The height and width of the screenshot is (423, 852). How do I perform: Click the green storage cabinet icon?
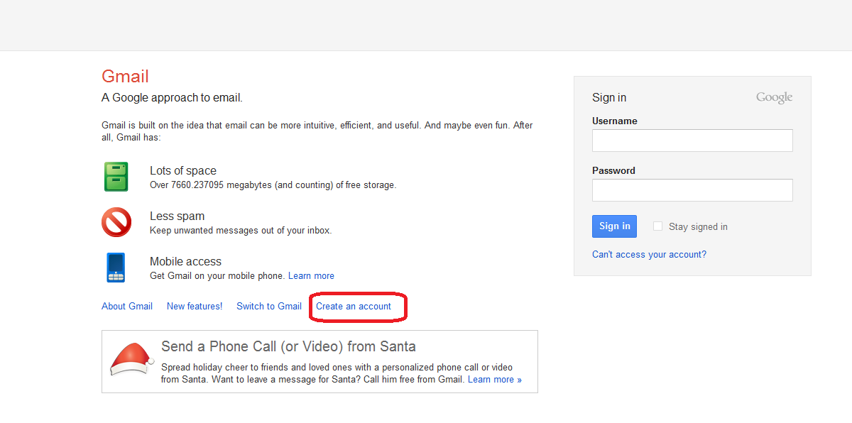116,177
